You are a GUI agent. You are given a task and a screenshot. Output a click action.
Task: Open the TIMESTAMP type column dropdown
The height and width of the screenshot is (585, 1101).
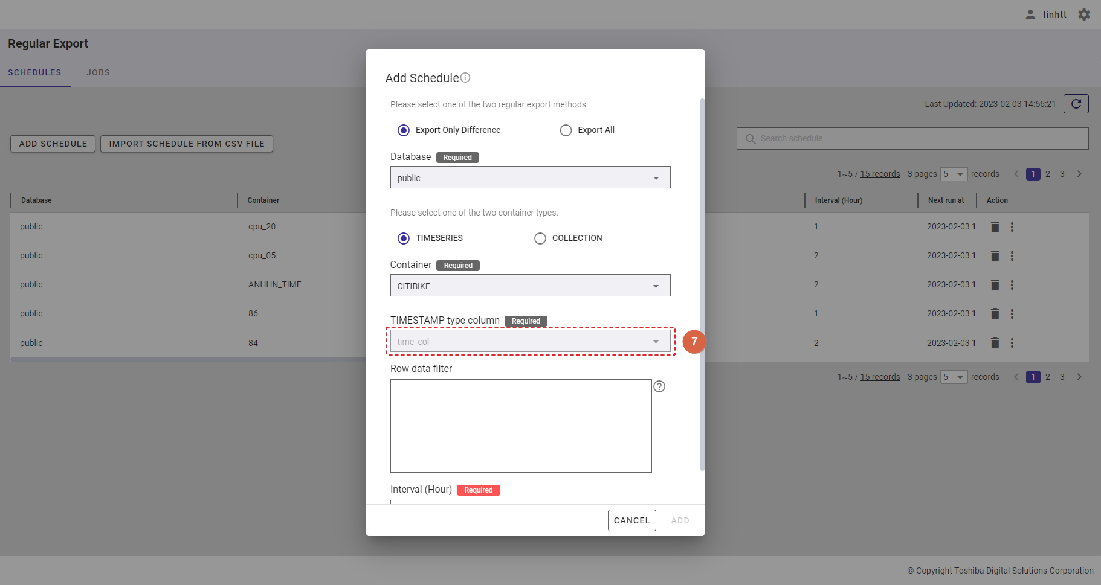[x=531, y=341]
